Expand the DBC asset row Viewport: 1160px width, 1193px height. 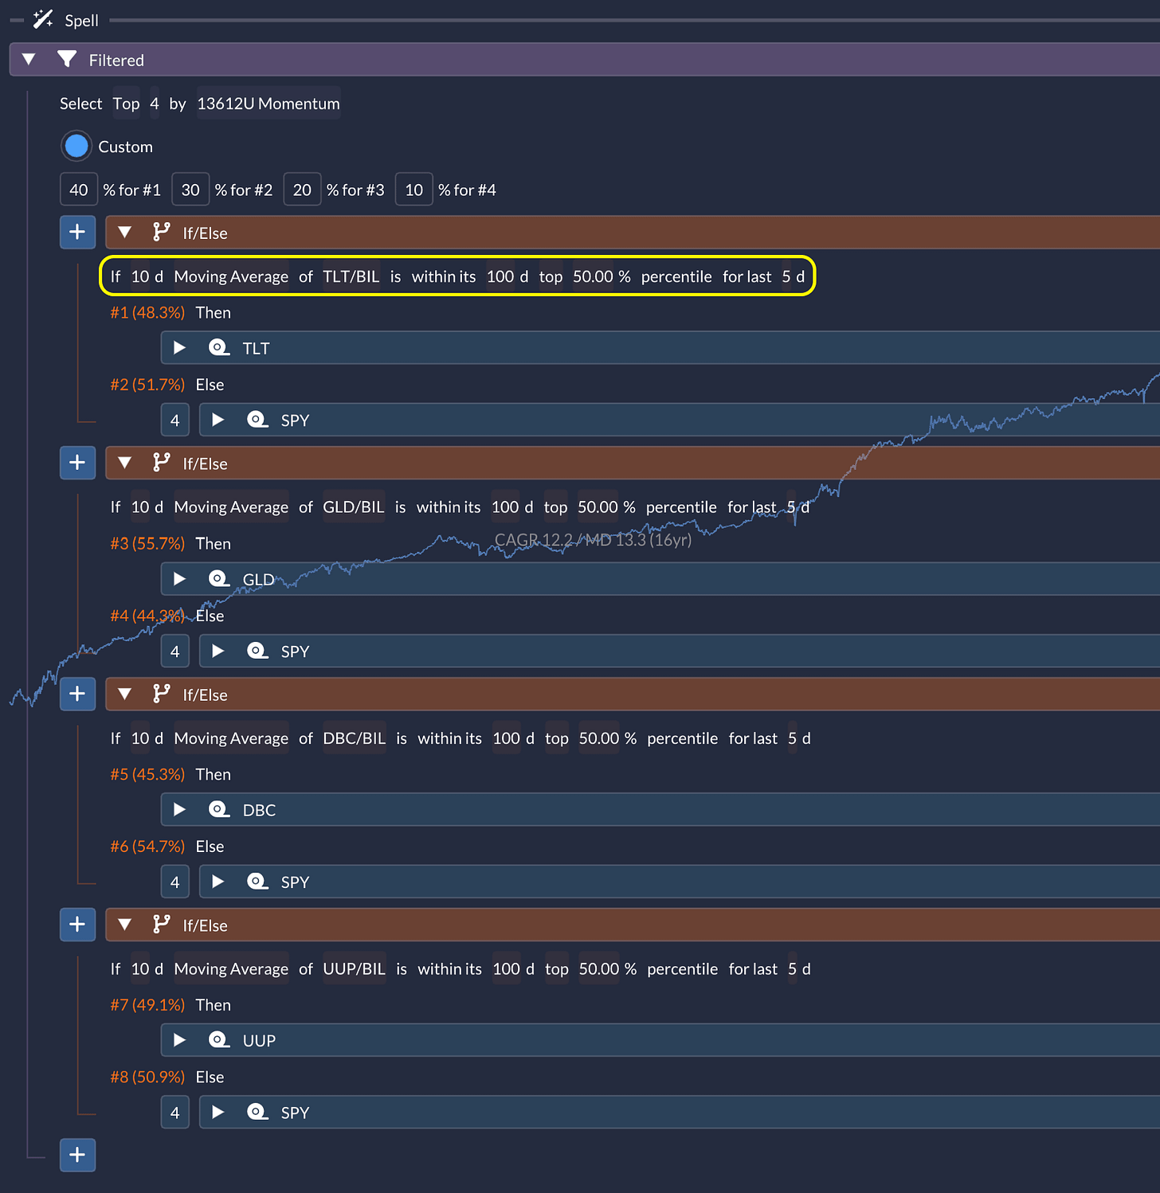pyautogui.click(x=180, y=810)
